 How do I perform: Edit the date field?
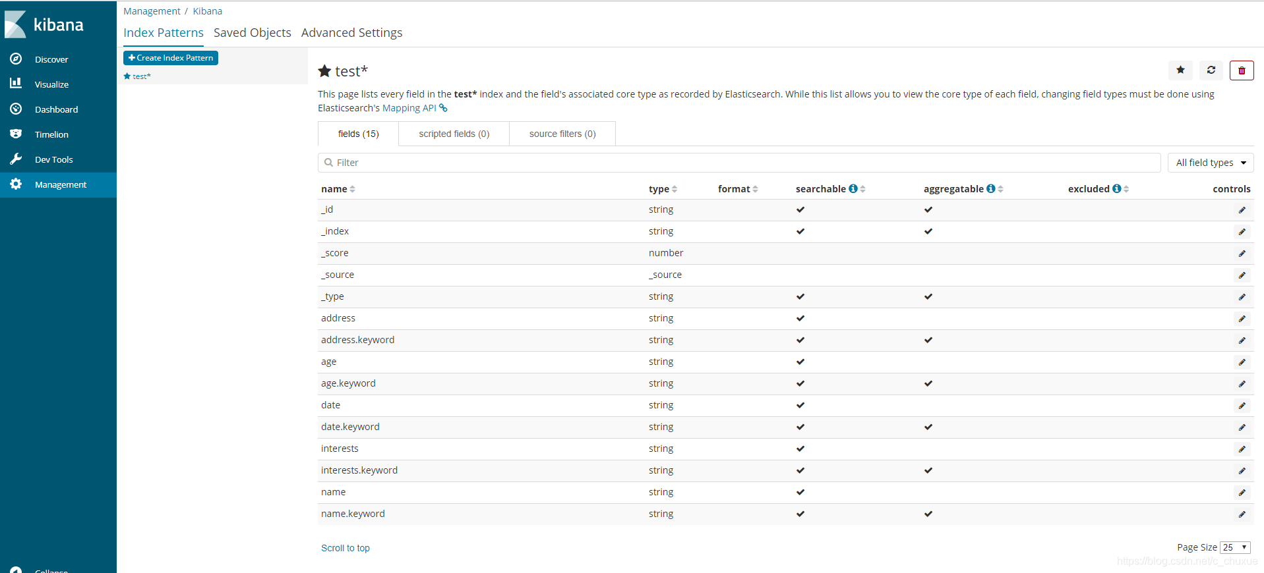pyautogui.click(x=1242, y=406)
